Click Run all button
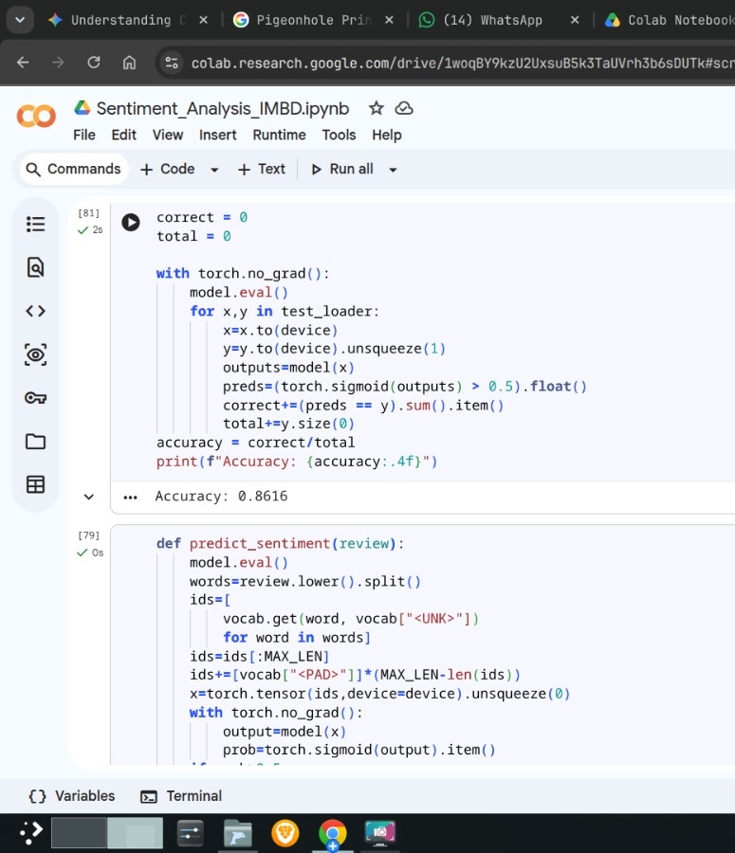This screenshot has height=853, width=735. click(x=342, y=170)
